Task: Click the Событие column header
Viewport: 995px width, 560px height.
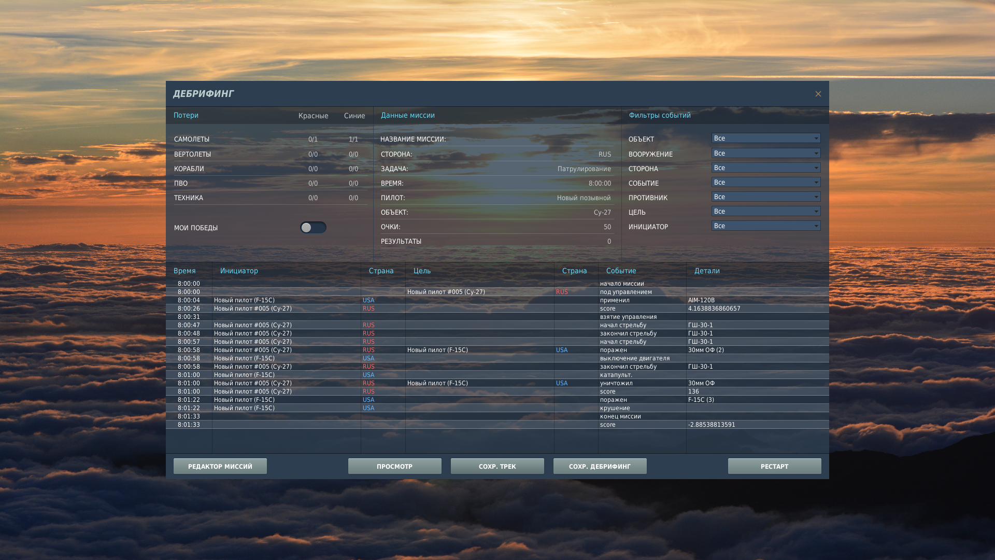Action: [x=621, y=271]
